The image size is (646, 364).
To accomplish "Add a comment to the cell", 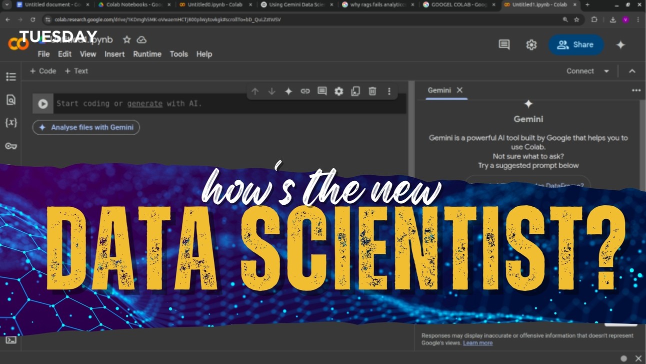I will pyautogui.click(x=322, y=91).
